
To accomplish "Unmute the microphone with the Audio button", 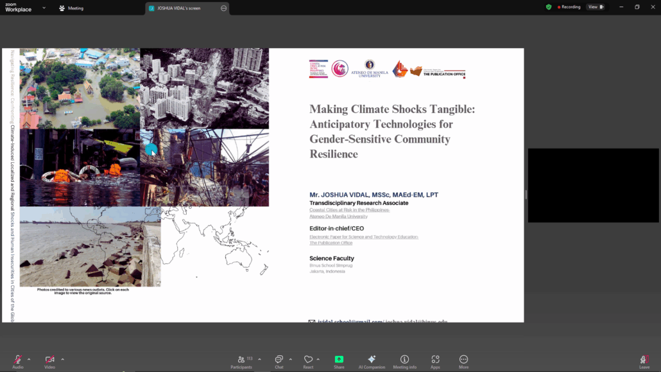I will point(18,362).
